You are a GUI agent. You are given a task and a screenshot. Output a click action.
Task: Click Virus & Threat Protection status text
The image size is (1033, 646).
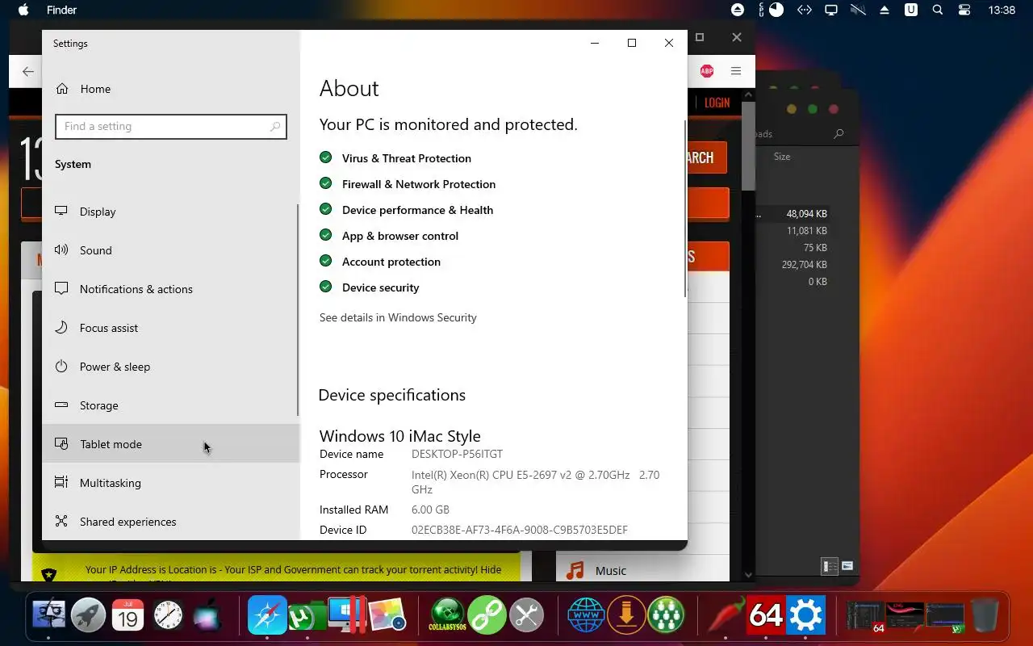coord(407,158)
